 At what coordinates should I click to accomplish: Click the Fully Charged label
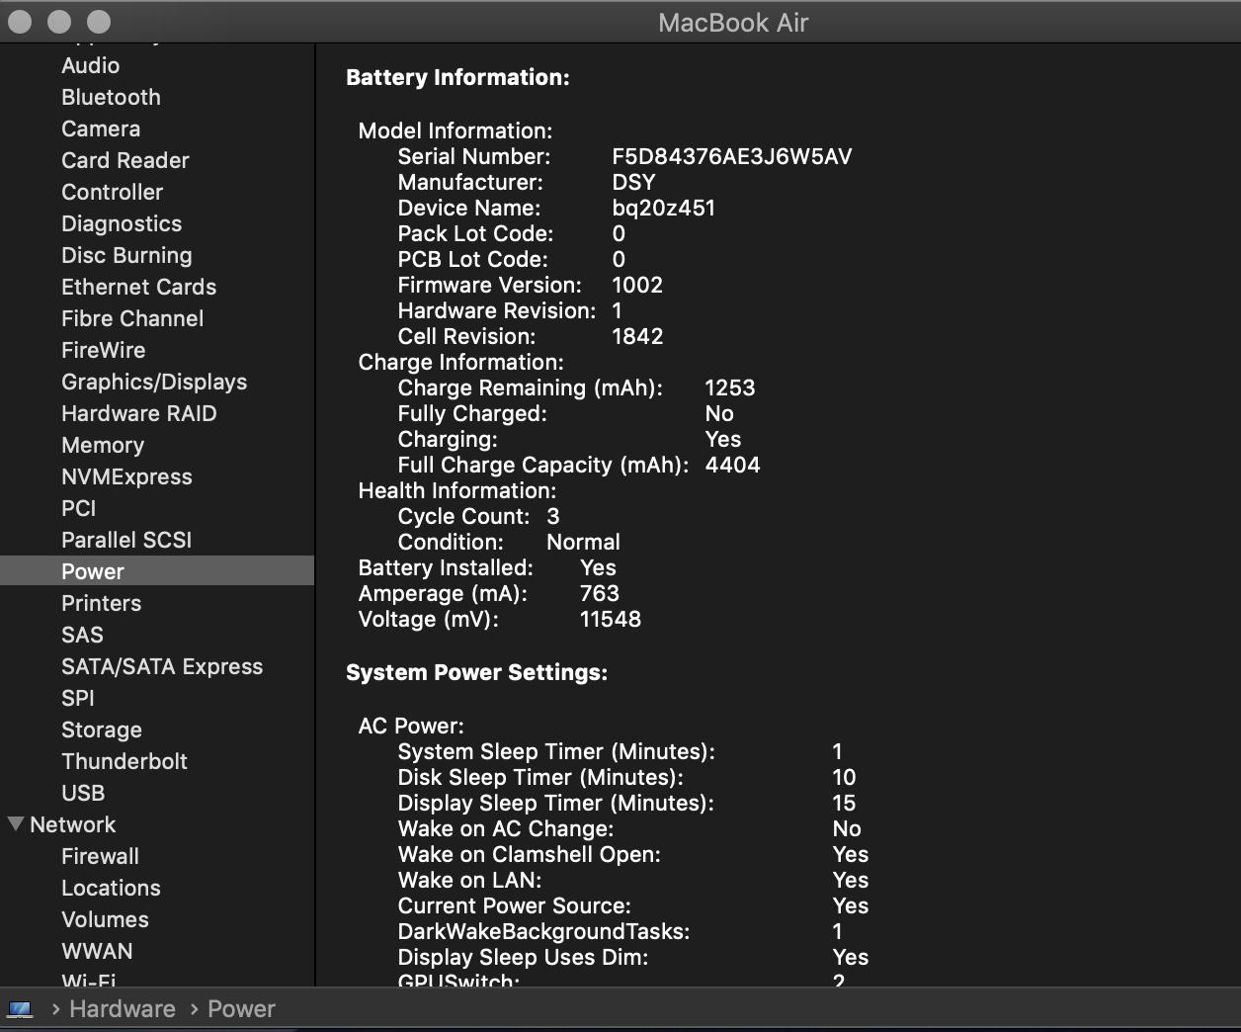click(472, 413)
